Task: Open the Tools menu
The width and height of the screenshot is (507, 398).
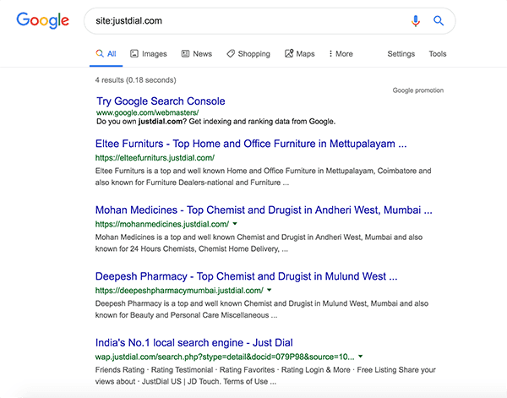Action: click(438, 54)
